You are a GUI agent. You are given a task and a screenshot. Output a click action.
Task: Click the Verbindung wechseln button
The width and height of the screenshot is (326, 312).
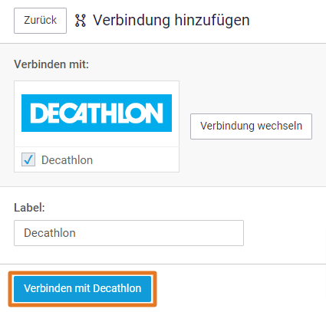point(251,126)
